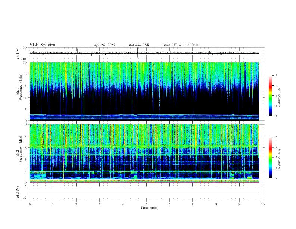Click the "start UT = 11:30:0" text

(x=181, y=45)
